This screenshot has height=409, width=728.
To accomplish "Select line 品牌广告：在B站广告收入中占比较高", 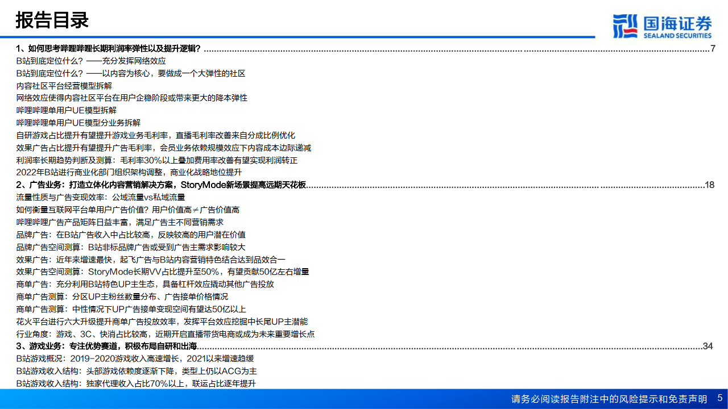I will click(131, 235).
